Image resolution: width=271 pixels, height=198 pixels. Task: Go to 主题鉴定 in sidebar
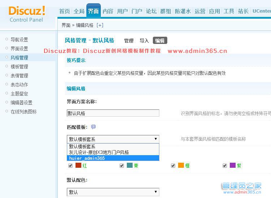[20, 94]
